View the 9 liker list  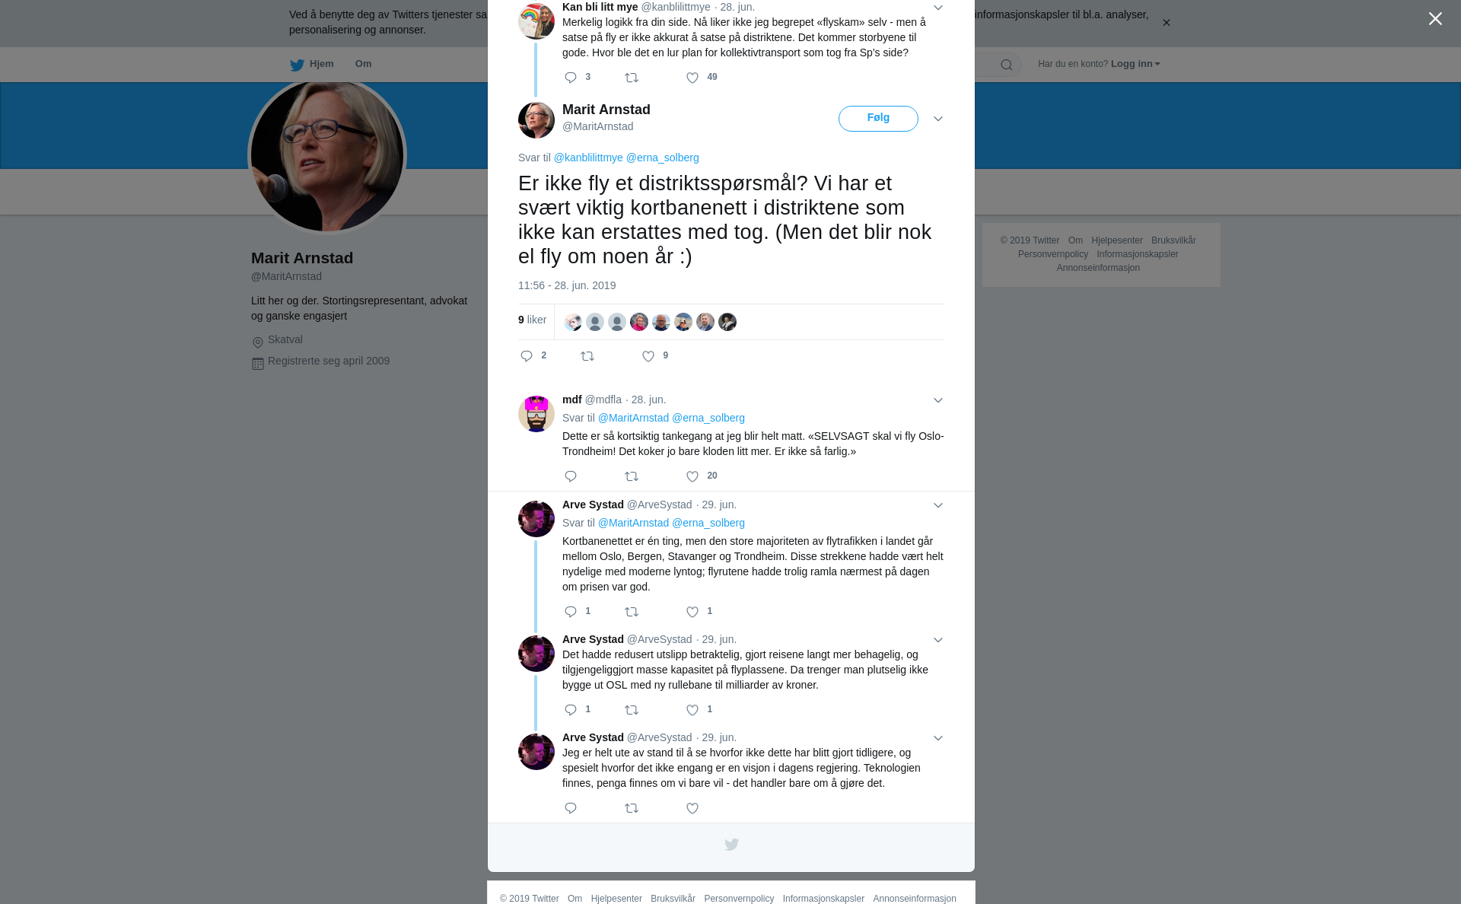click(532, 320)
